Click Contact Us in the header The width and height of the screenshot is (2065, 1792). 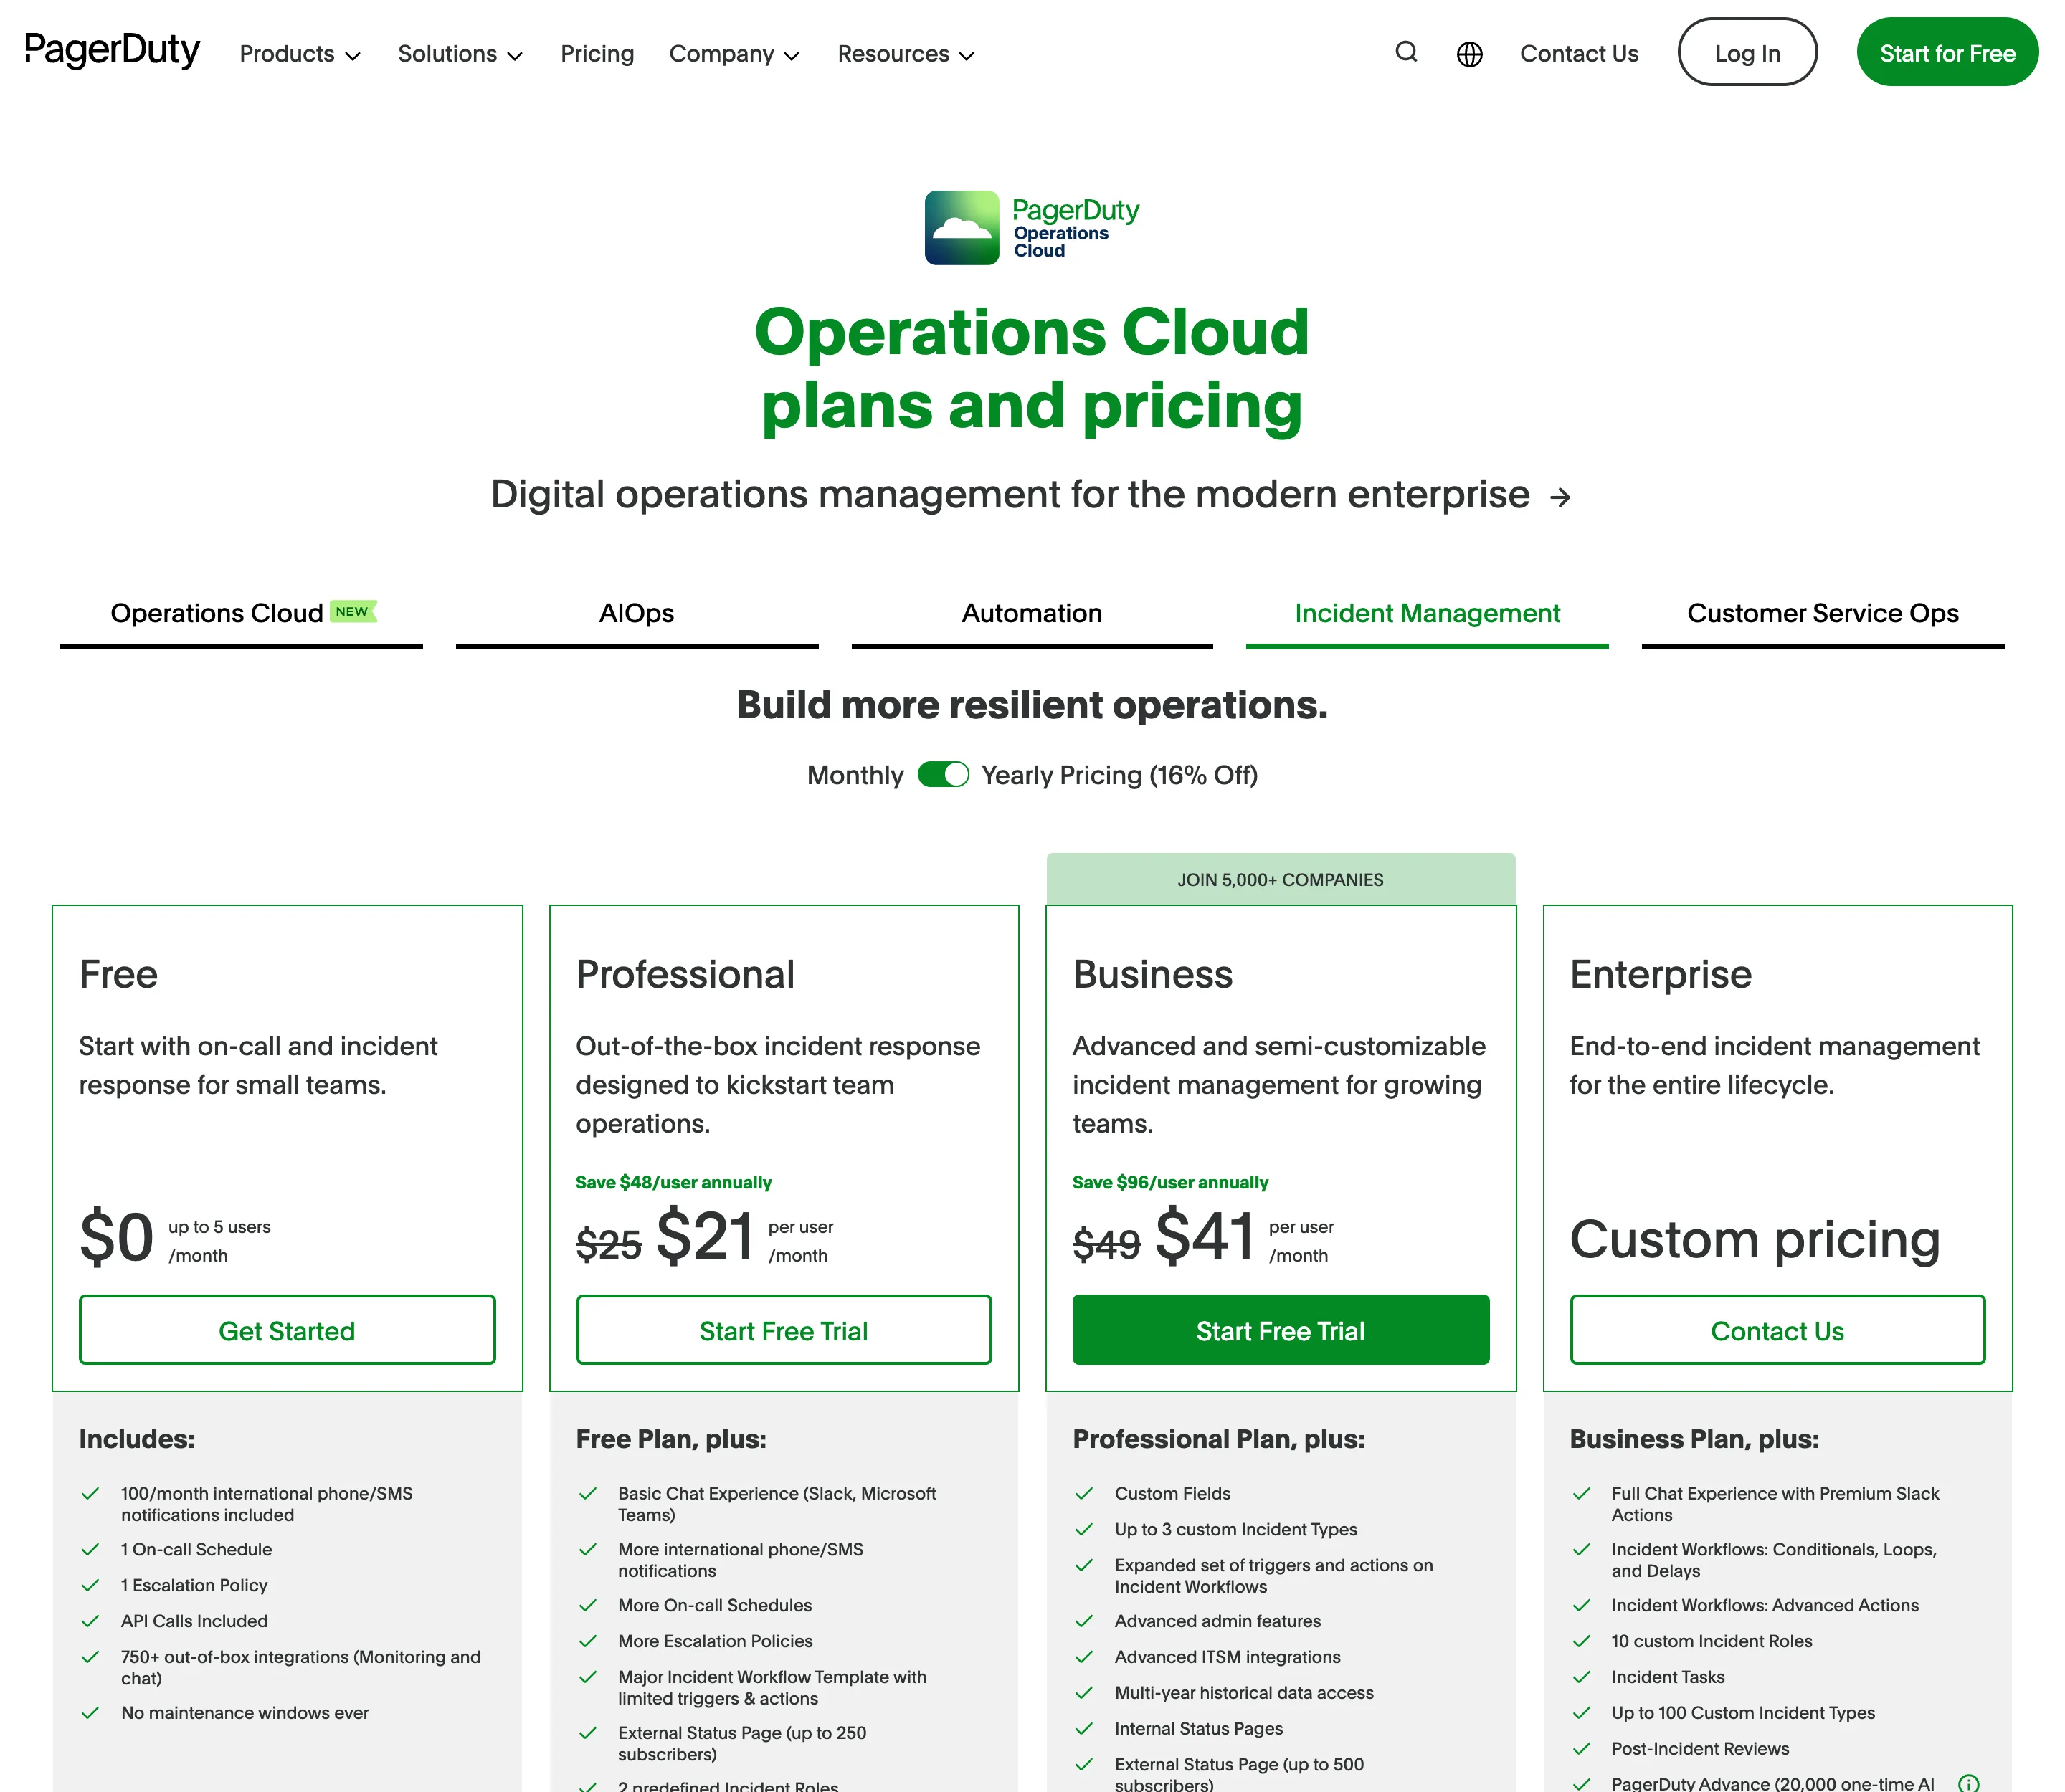tap(1579, 54)
